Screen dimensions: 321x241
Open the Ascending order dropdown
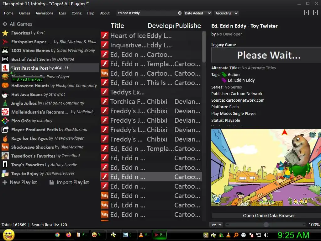[226, 13]
